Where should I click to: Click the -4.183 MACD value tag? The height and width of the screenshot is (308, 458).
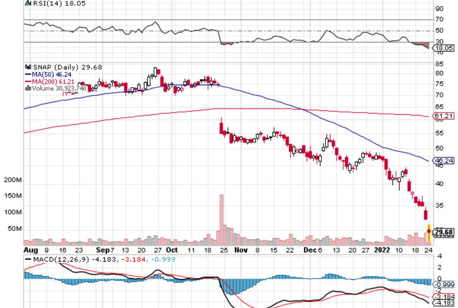[x=443, y=304]
